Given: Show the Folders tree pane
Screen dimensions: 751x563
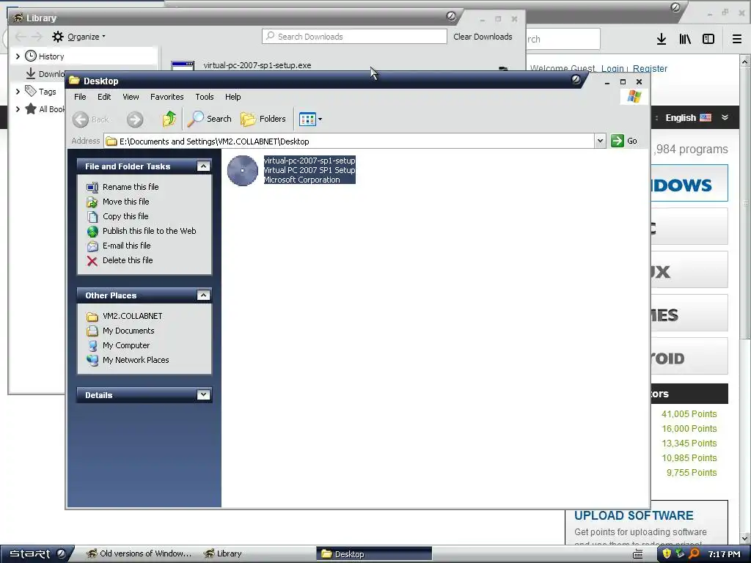Looking at the screenshot, I should coord(263,119).
